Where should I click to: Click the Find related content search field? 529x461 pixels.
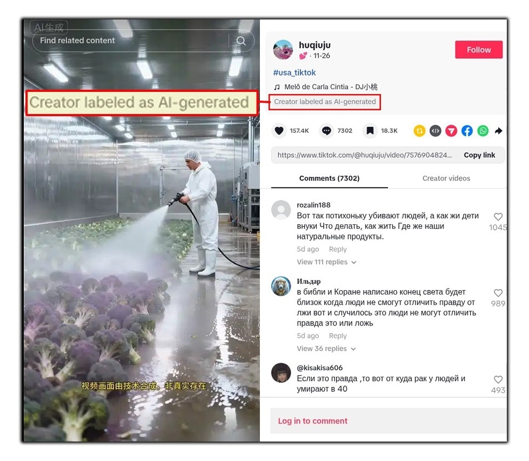143,41
